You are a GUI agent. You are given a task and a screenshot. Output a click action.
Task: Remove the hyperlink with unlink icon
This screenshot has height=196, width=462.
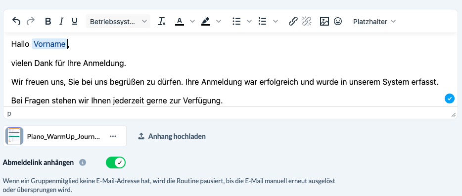click(x=307, y=21)
